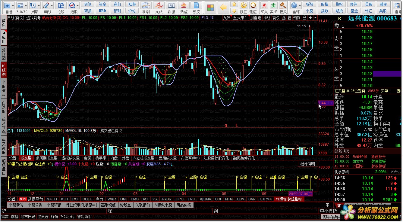Open the 科创 board icon
Viewport: 403px width, 222px height.
click(x=146, y=5)
